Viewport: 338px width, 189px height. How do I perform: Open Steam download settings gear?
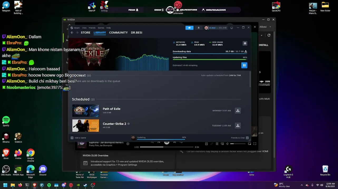point(245,43)
